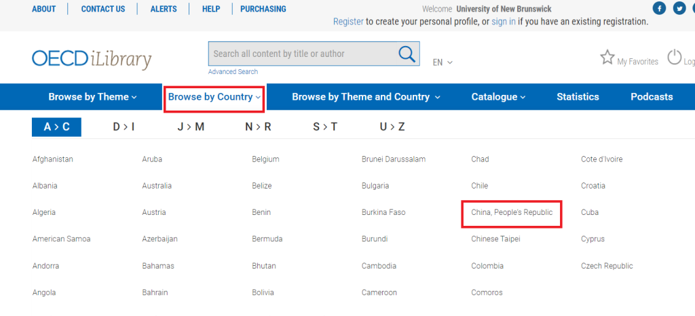Switch to the S > T tab
The width and height of the screenshot is (695, 316).
coord(325,127)
